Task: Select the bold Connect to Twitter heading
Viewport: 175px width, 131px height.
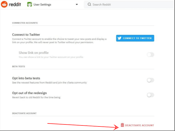Action: (26, 35)
